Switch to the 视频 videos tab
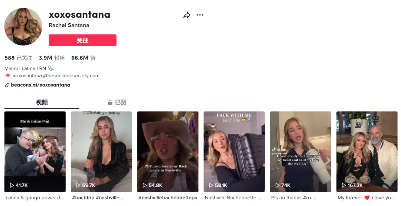 coord(42,102)
